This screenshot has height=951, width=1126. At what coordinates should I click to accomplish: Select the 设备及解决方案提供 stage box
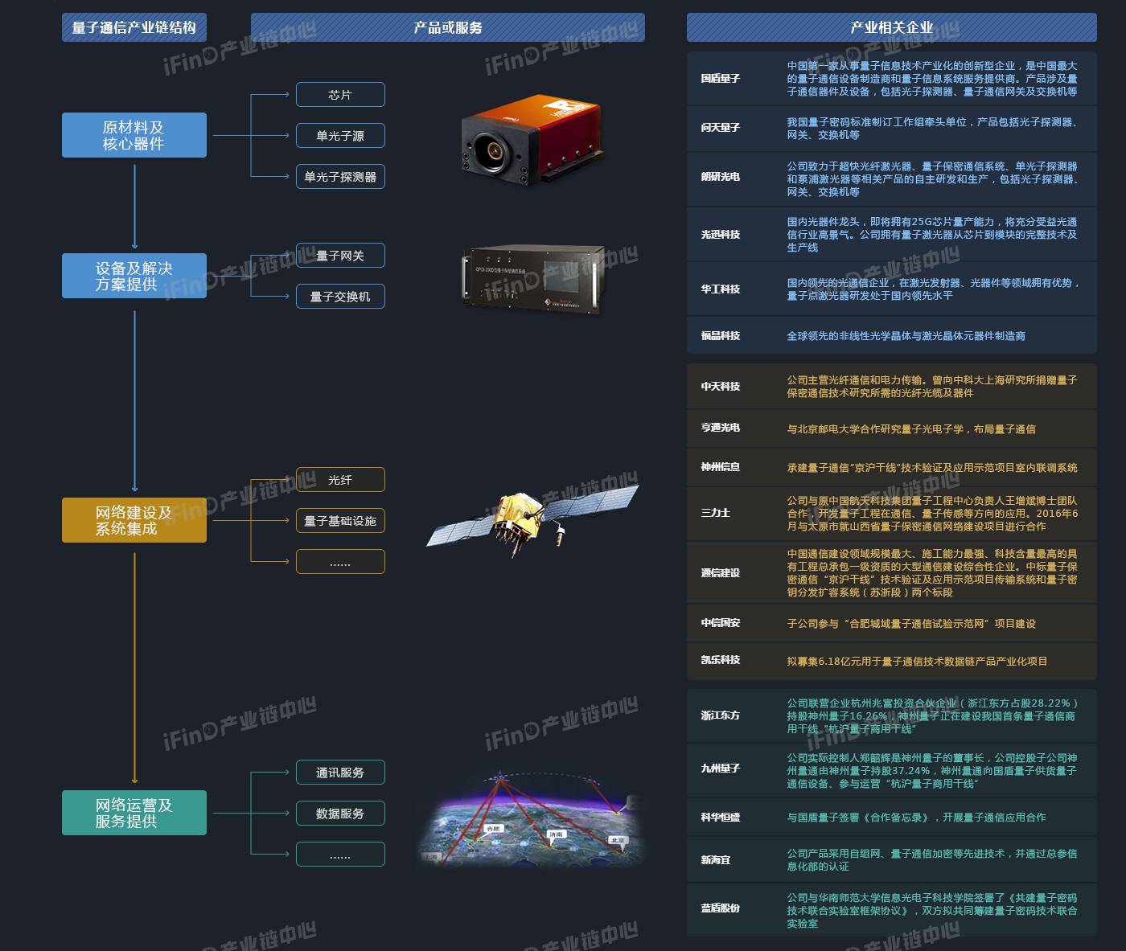pos(134,276)
